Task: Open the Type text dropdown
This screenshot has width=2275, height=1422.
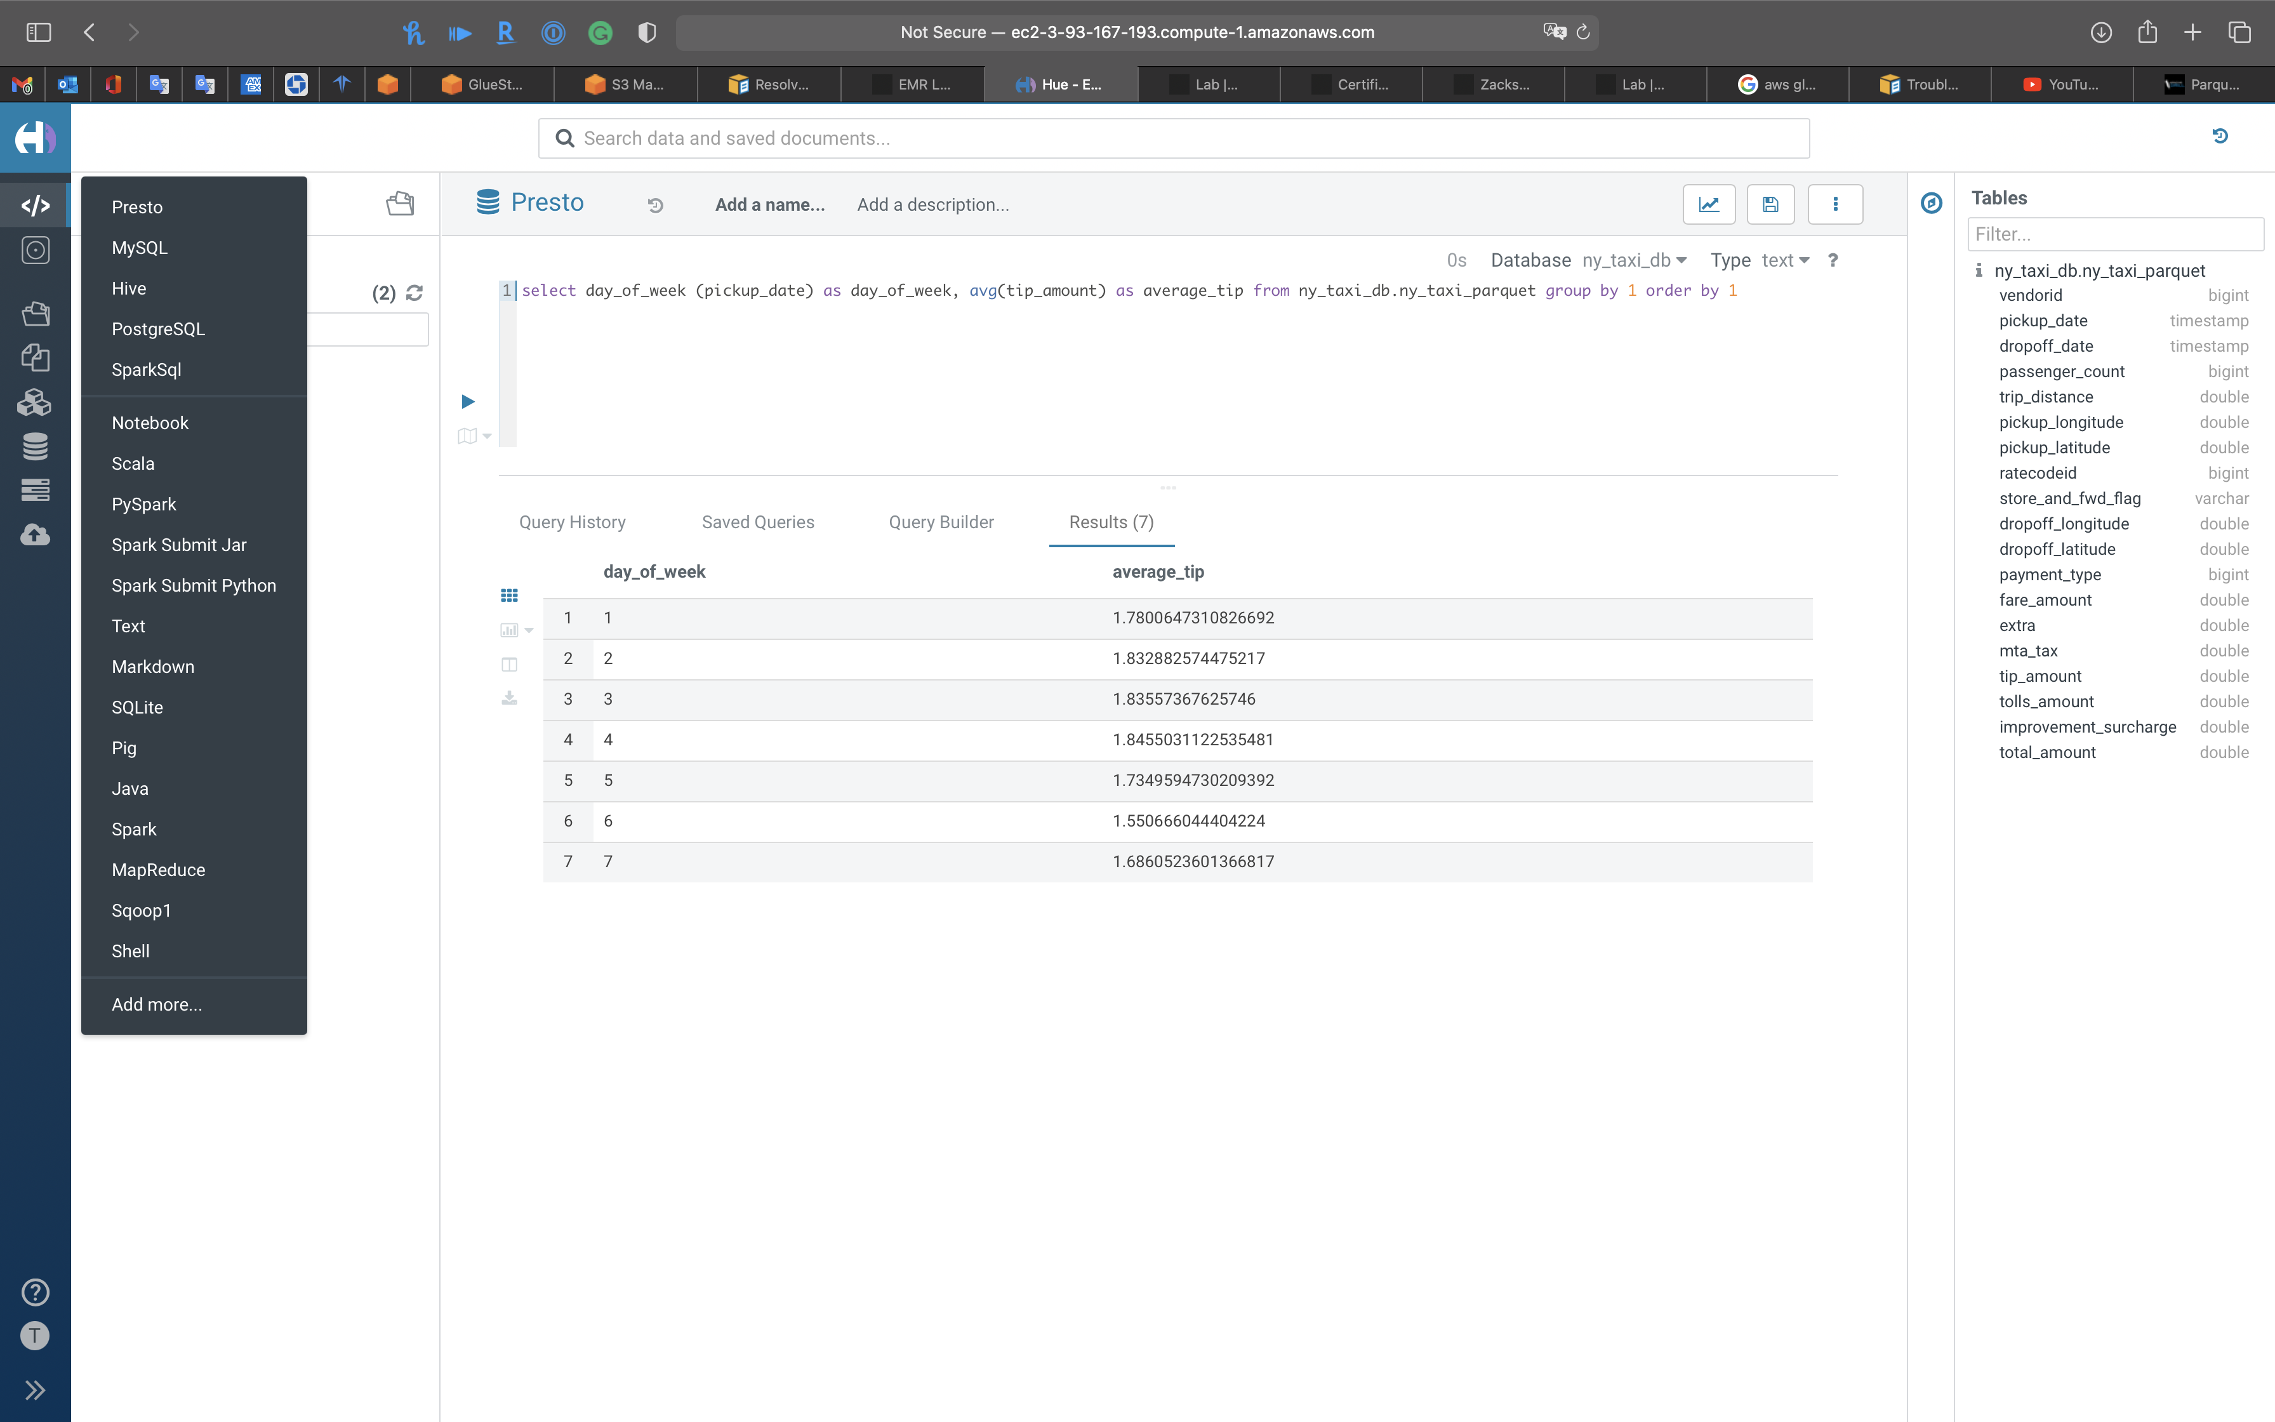Action: click(1784, 260)
